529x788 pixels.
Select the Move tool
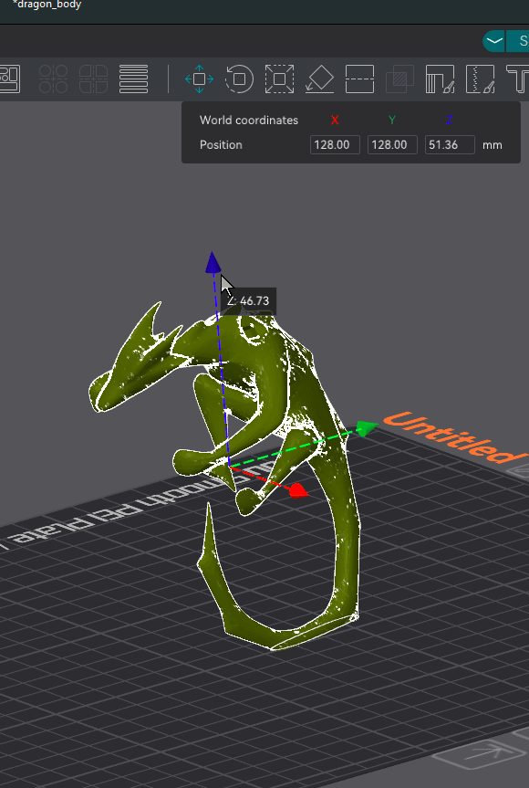click(199, 79)
